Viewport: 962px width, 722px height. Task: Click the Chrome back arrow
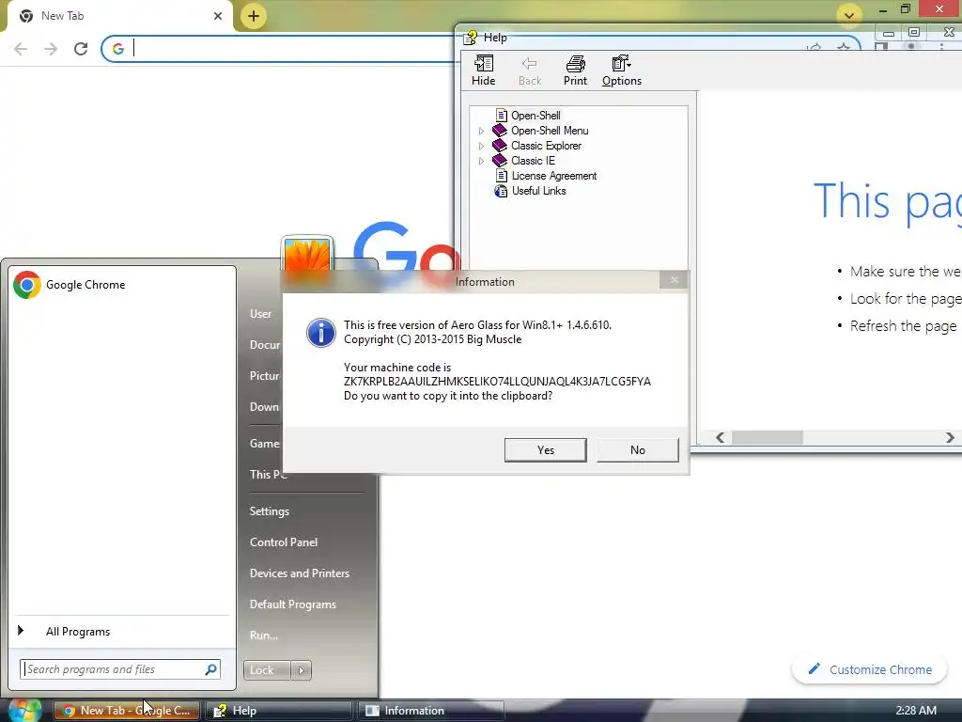pyautogui.click(x=21, y=49)
